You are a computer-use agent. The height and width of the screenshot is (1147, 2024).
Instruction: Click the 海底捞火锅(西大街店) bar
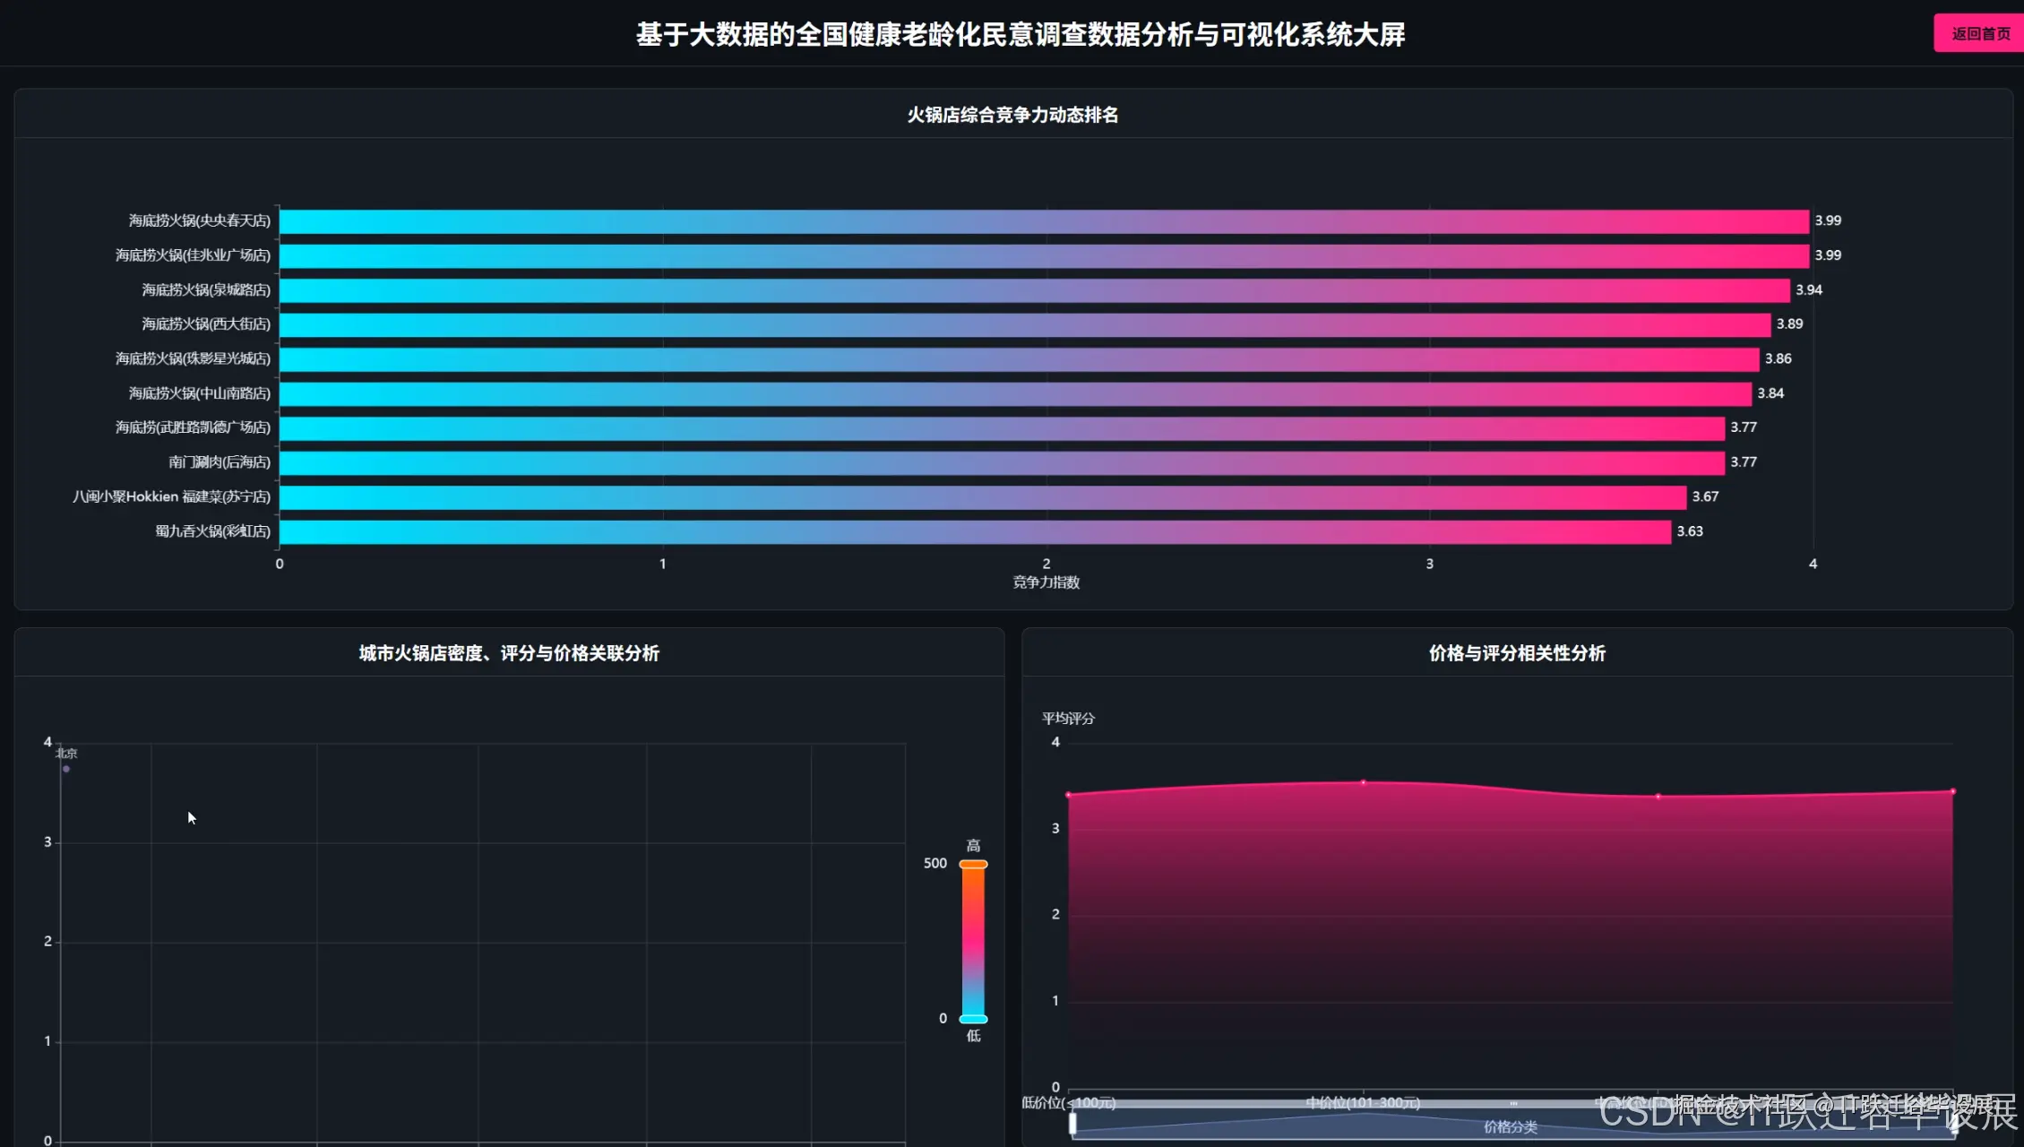[x=1024, y=324]
